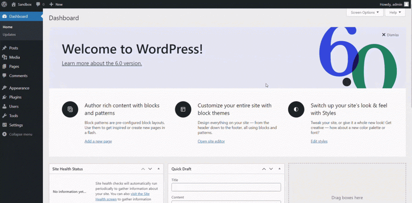The height and width of the screenshot is (203, 412).
Task: Click 'Author rich content with blocks' heading
Action: click(122, 109)
